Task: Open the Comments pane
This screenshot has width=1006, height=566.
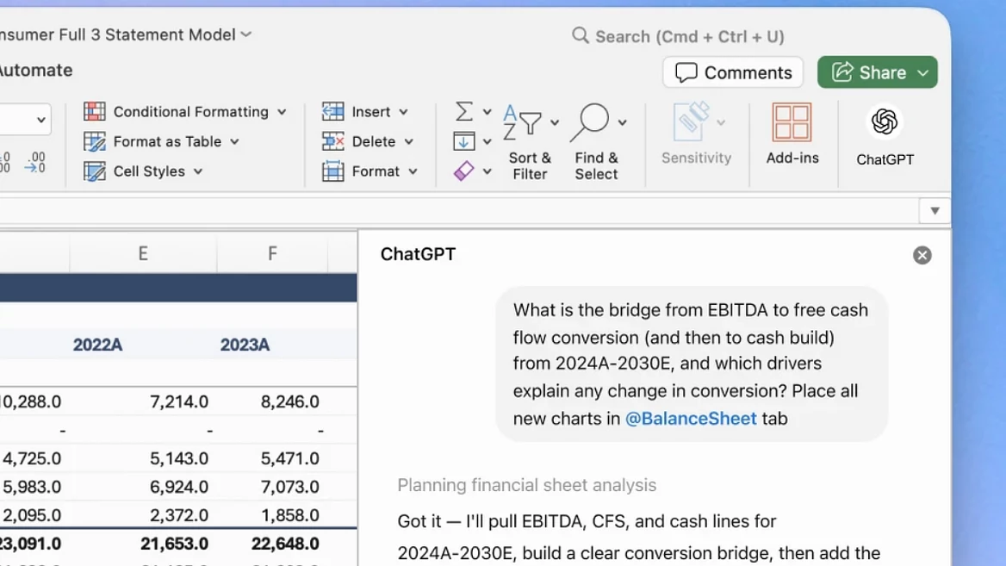Action: pyautogui.click(x=733, y=72)
